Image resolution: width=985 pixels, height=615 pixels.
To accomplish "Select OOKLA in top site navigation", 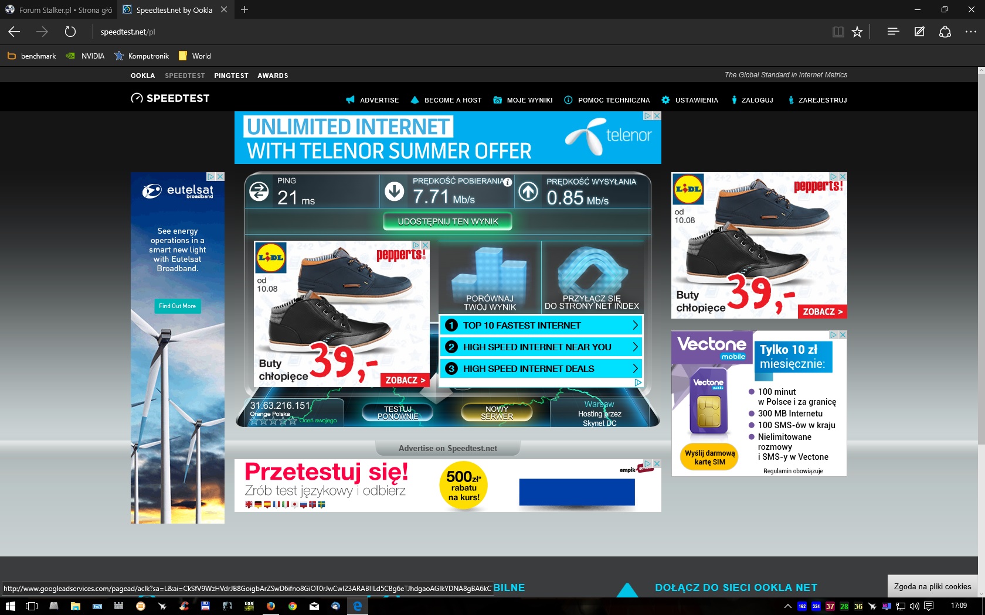I will point(142,76).
